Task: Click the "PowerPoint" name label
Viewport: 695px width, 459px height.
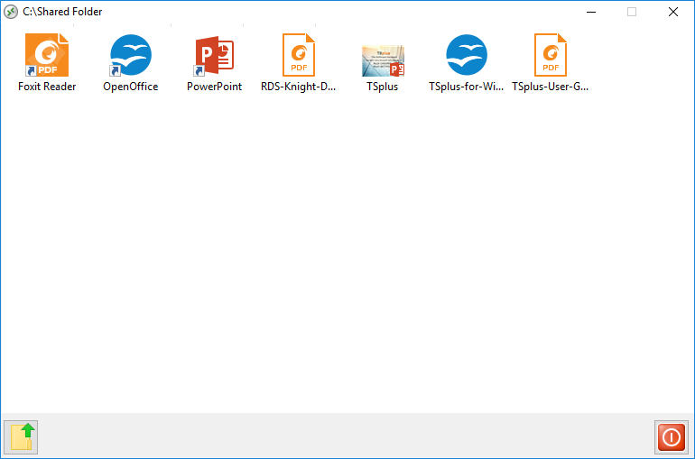Action: click(x=214, y=87)
